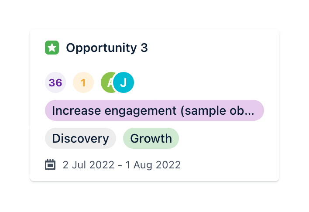
Task: Click the end date "1 Aug 2022"
Action: click(153, 165)
